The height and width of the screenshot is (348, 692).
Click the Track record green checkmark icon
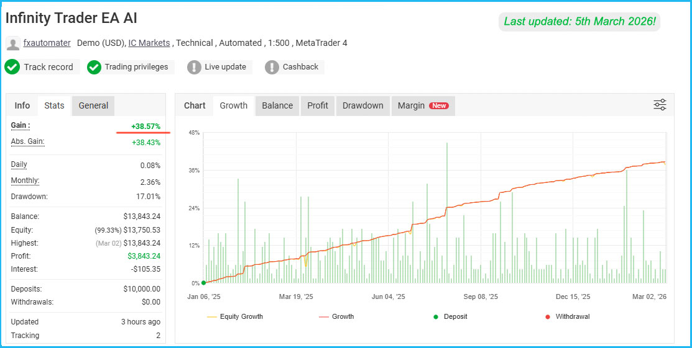[12, 67]
